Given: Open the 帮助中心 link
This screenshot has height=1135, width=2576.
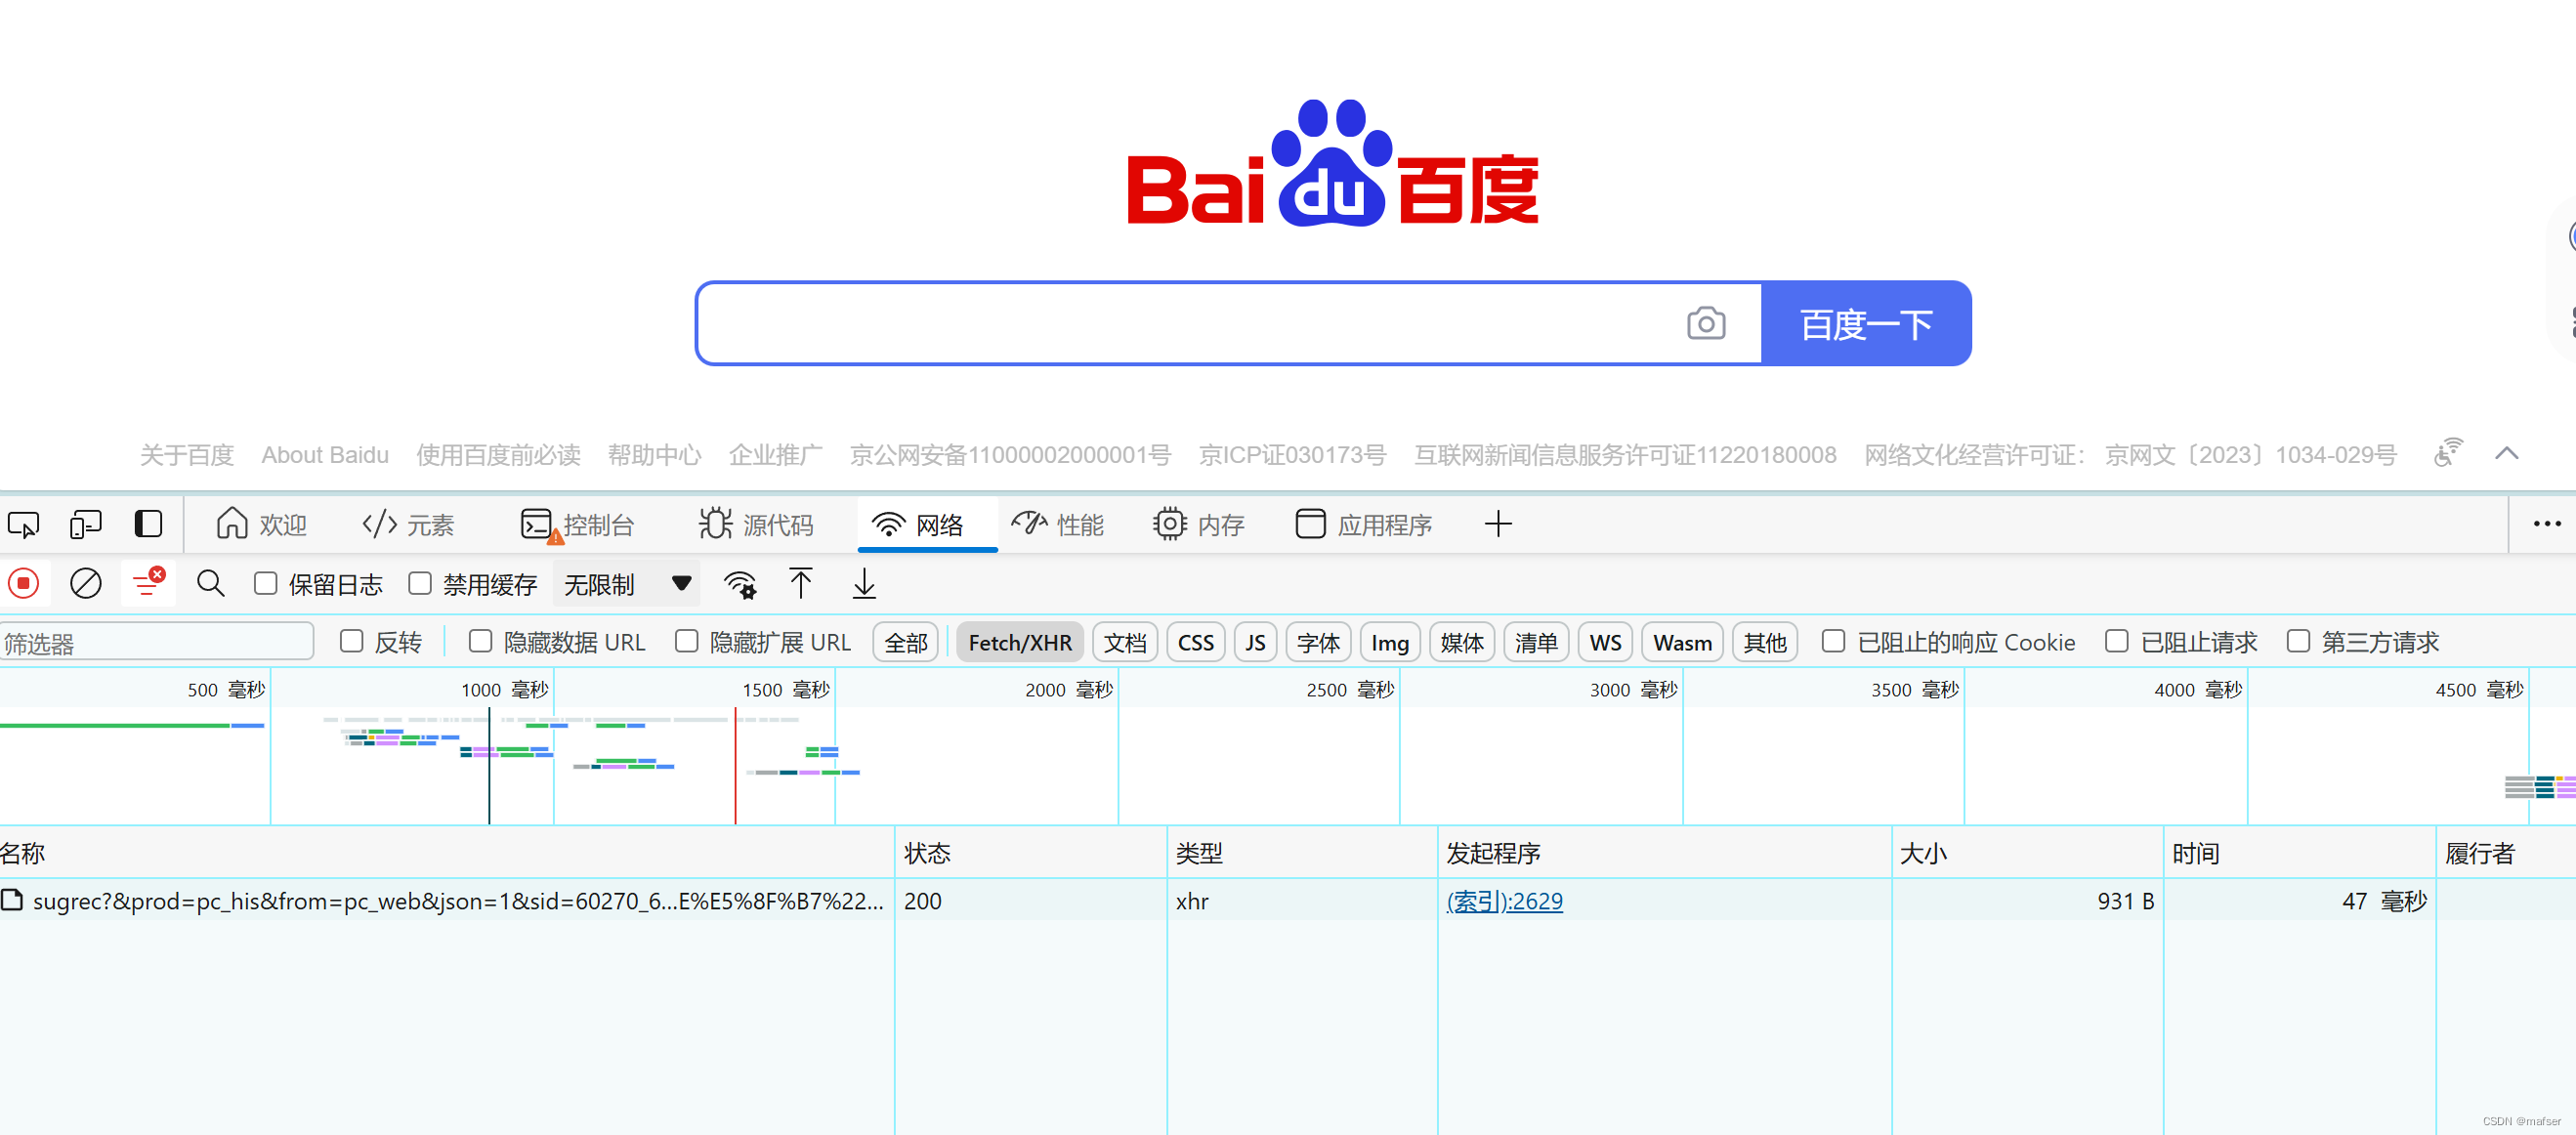Looking at the screenshot, I should click(x=655, y=455).
